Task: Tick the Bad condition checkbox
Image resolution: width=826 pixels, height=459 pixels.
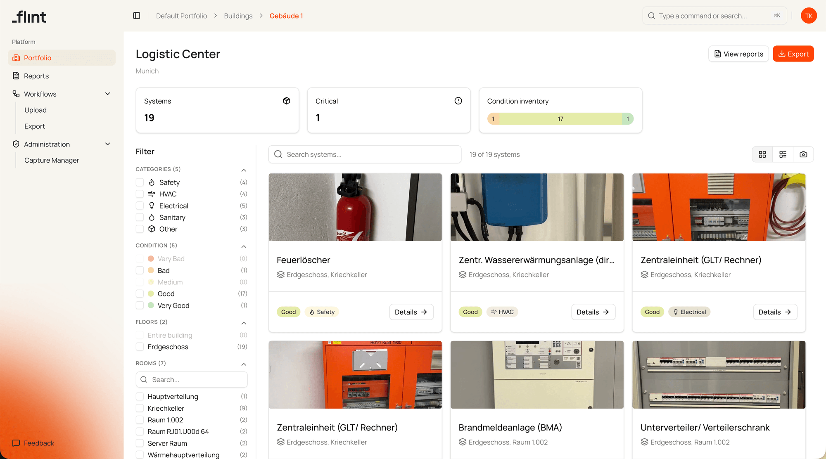Action: (140, 270)
